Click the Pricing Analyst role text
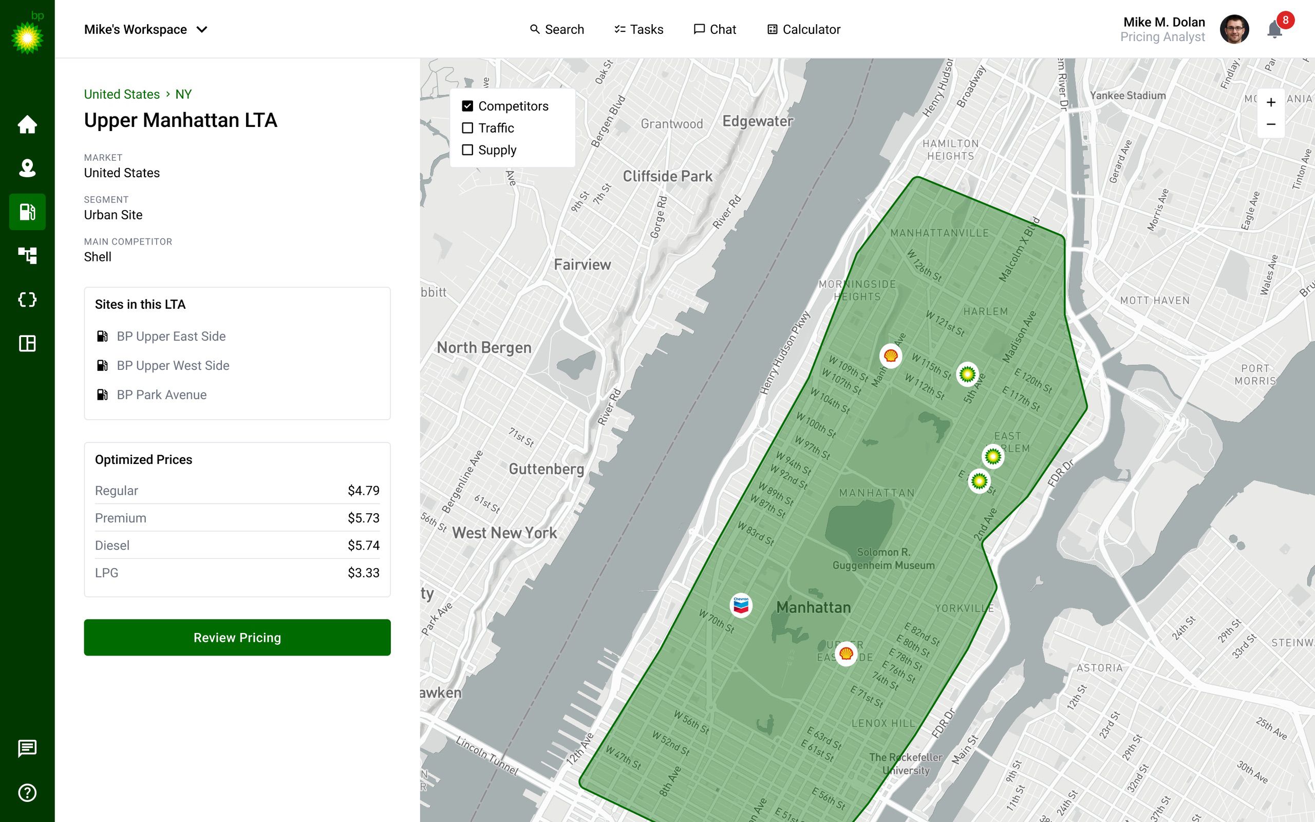The height and width of the screenshot is (822, 1315). 1162,37
